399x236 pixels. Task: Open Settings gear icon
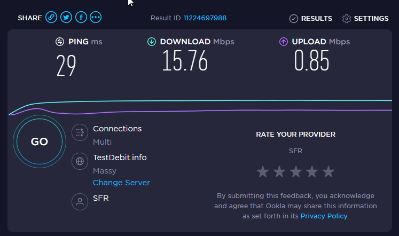347,19
